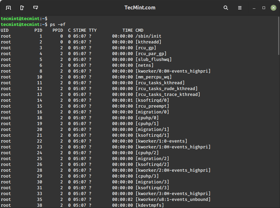Select the [kthreadd] process line

[x=149, y=42]
